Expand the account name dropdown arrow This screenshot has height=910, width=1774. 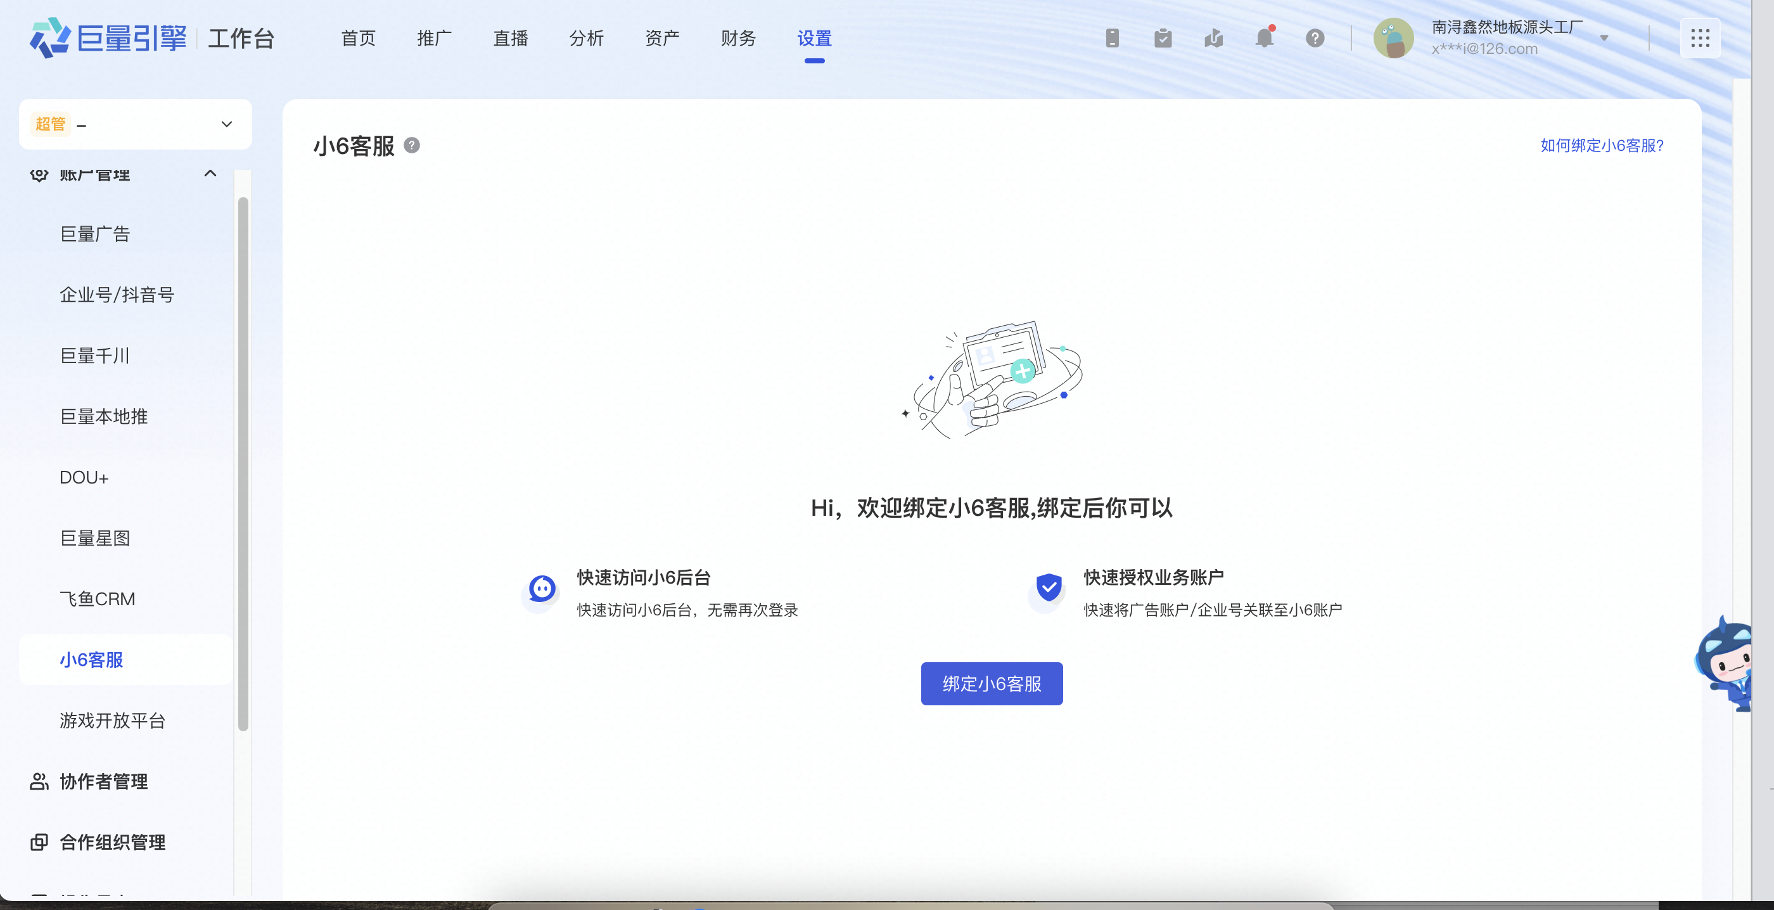(x=1604, y=38)
